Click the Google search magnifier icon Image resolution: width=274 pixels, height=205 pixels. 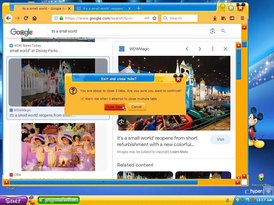pos(223,31)
